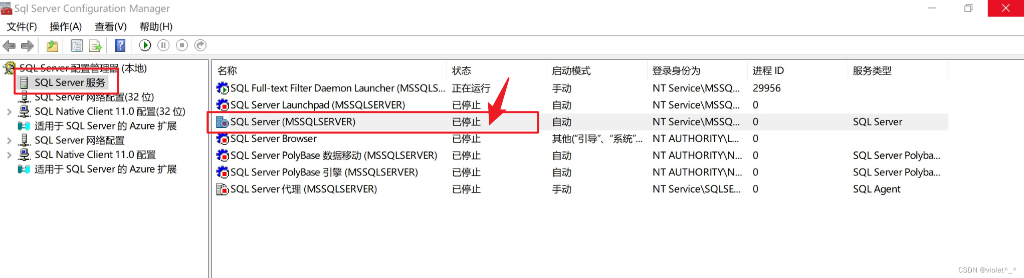Select second 适用于 SQL Server 的 Azure 扩展 item
Image resolution: width=1024 pixels, height=278 pixels.
106,169
